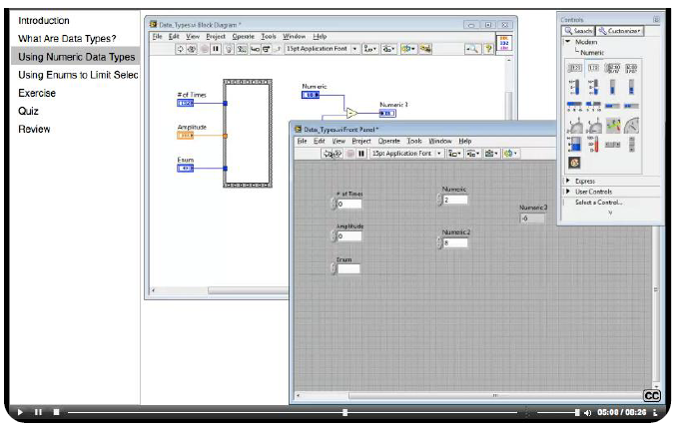Click Run arrow in Block Diagram toolbar
Screen dimensions: 675x429
[x=181, y=48]
